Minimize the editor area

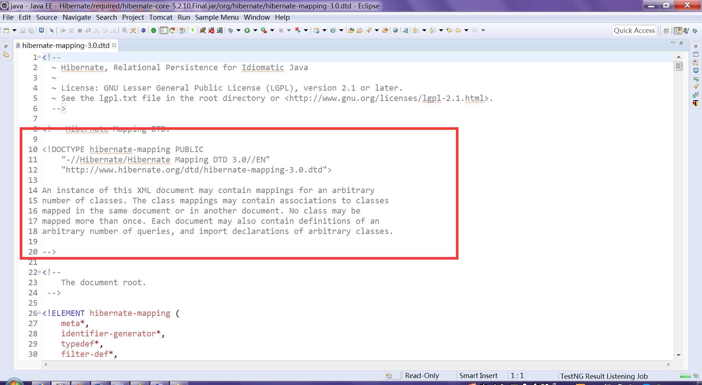coord(673,43)
